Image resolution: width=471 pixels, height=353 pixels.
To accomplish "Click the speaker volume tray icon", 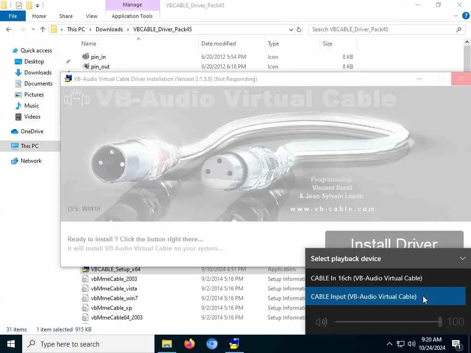I will coord(412,344).
